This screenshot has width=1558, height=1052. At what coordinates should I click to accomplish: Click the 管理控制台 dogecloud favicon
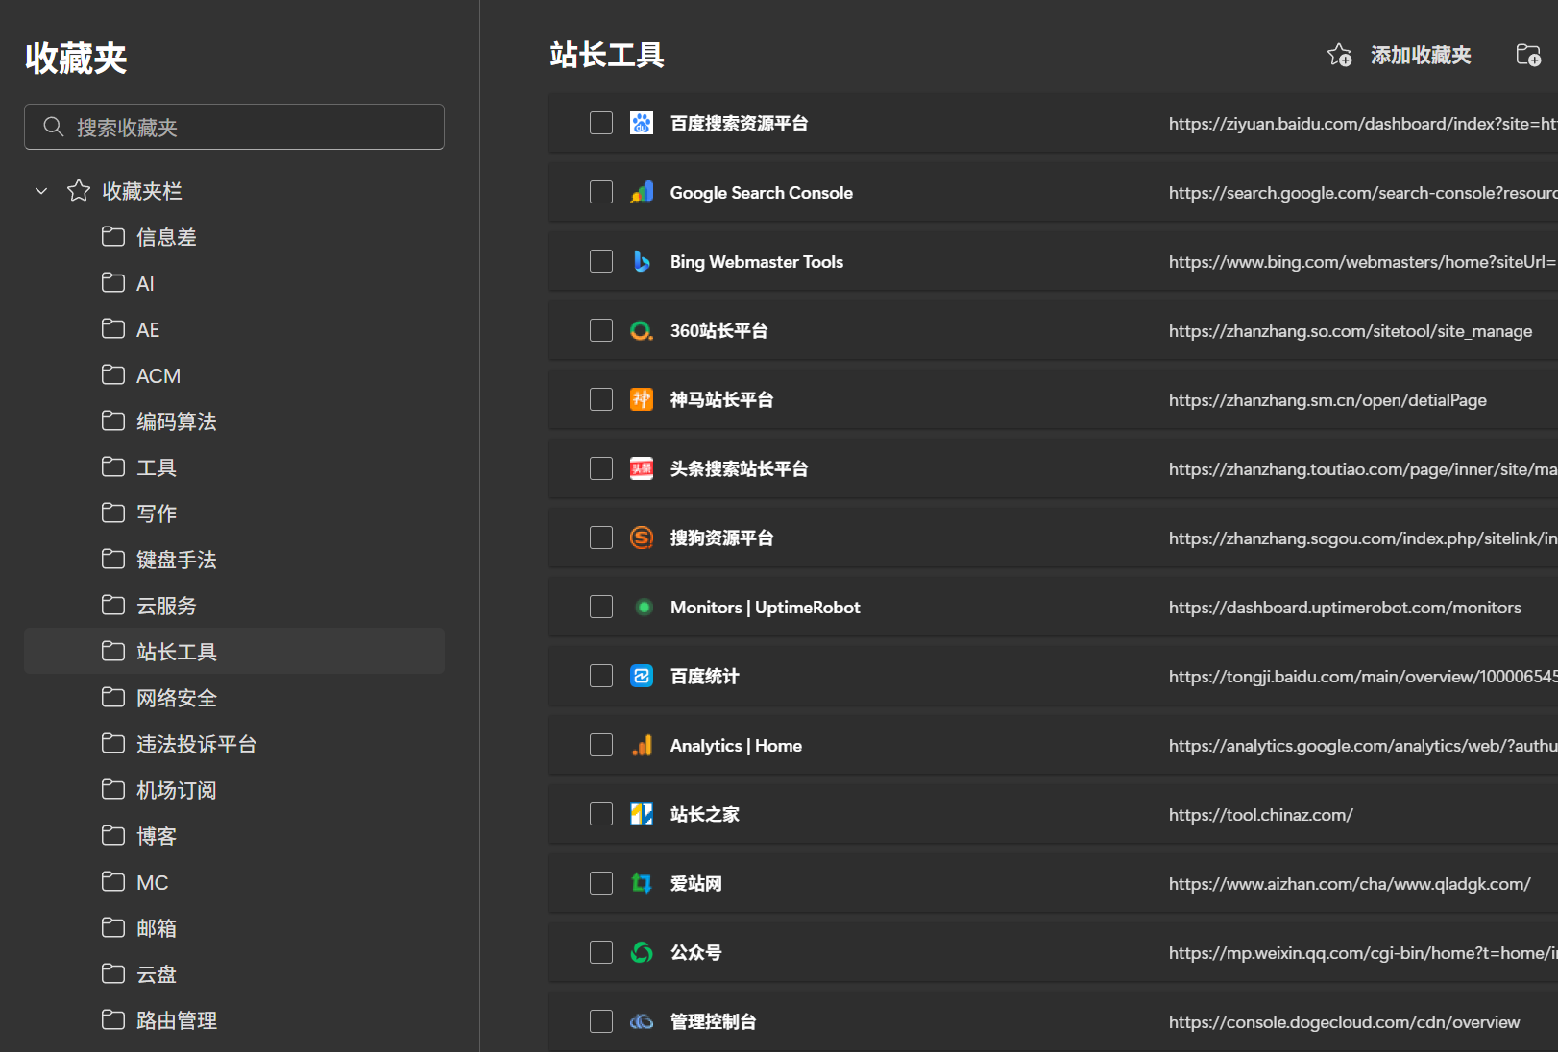tap(642, 1021)
